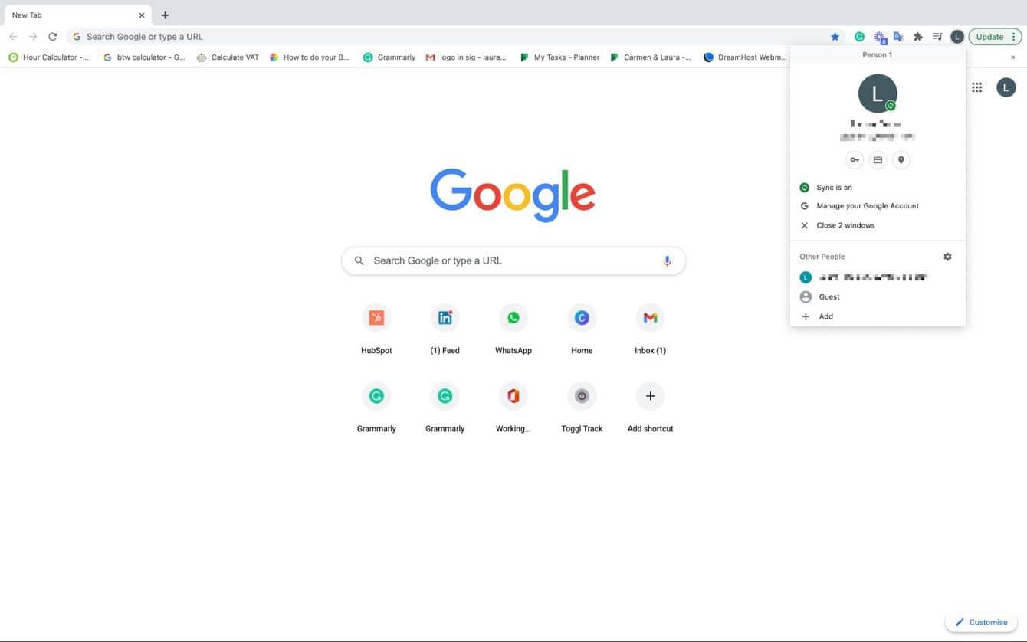Open Grammarly bookmark in bookmarks bar

point(389,57)
